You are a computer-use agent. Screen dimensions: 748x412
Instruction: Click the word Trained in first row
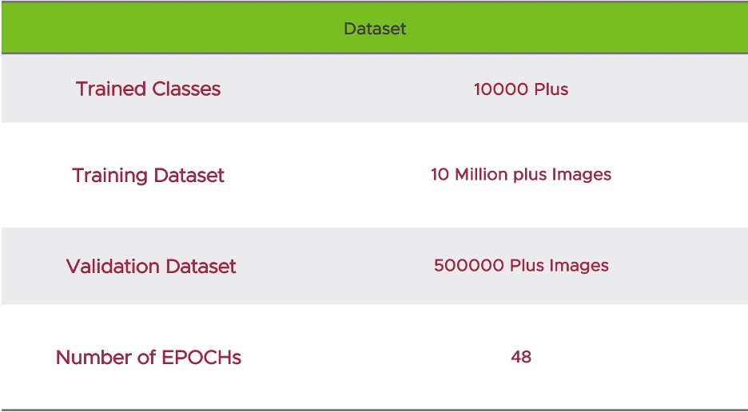(108, 89)
